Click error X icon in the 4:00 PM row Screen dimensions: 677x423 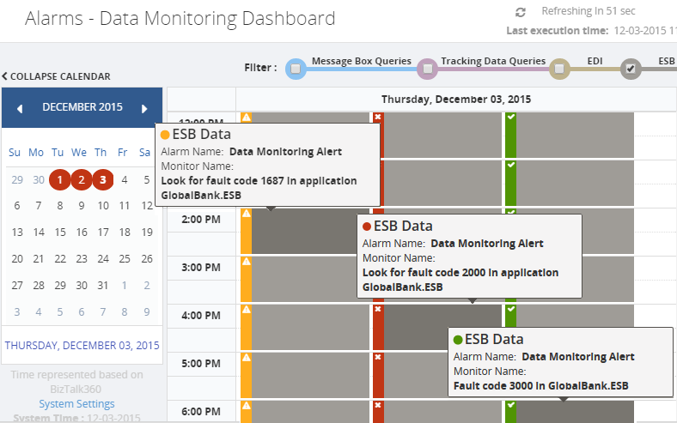point(378,309)
